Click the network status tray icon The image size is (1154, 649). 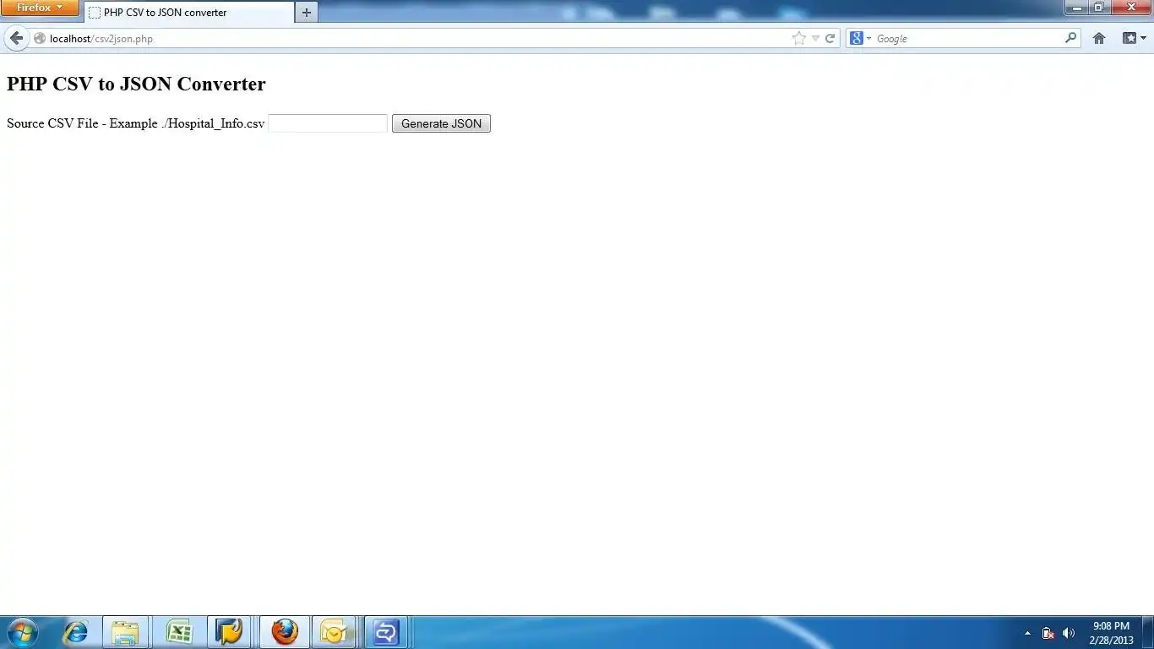point(1048,633)
